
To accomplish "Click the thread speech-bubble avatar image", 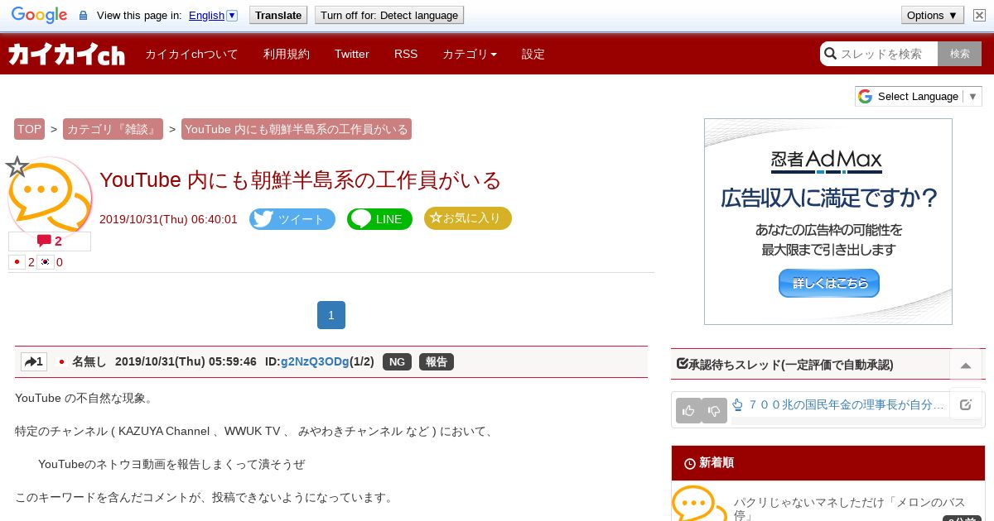I will point(50,198).
